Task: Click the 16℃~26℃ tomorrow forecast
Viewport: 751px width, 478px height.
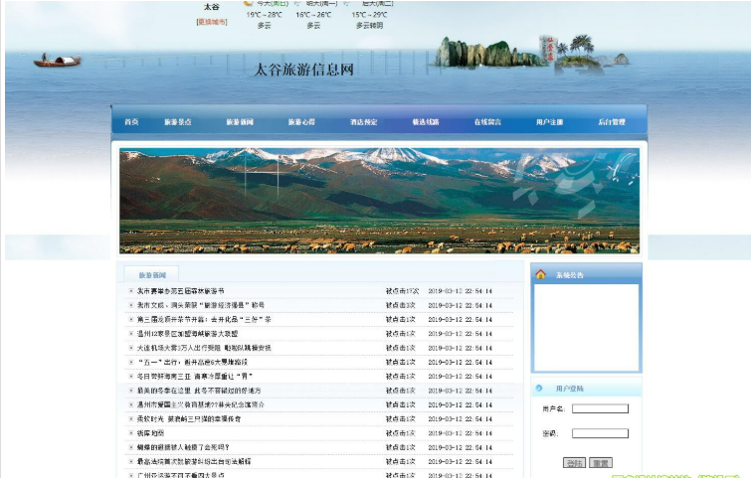Action: click(313, 15)
